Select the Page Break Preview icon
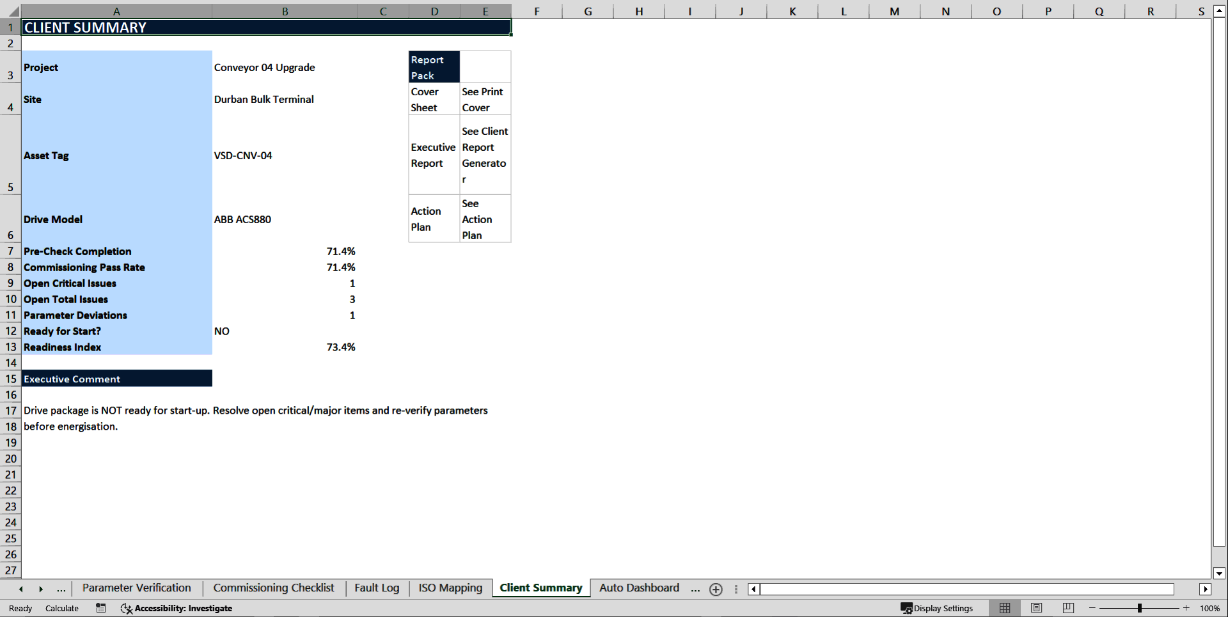Image resolution: width=1228 pixels, height=617 pixels. click(1067, 608)
